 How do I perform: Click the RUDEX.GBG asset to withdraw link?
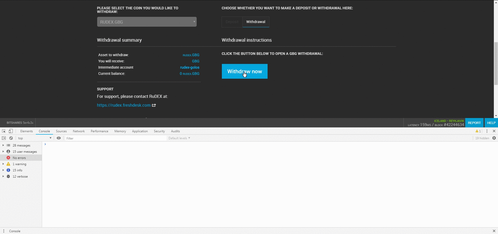(191, 55)
